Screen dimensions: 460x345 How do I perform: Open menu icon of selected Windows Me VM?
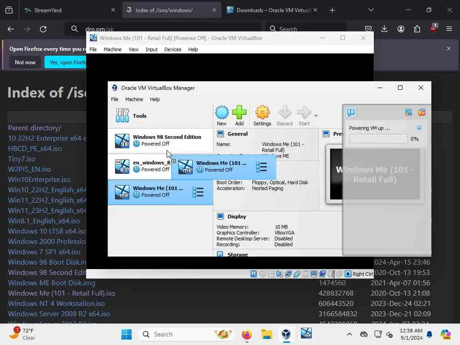(x=198, y=192)
